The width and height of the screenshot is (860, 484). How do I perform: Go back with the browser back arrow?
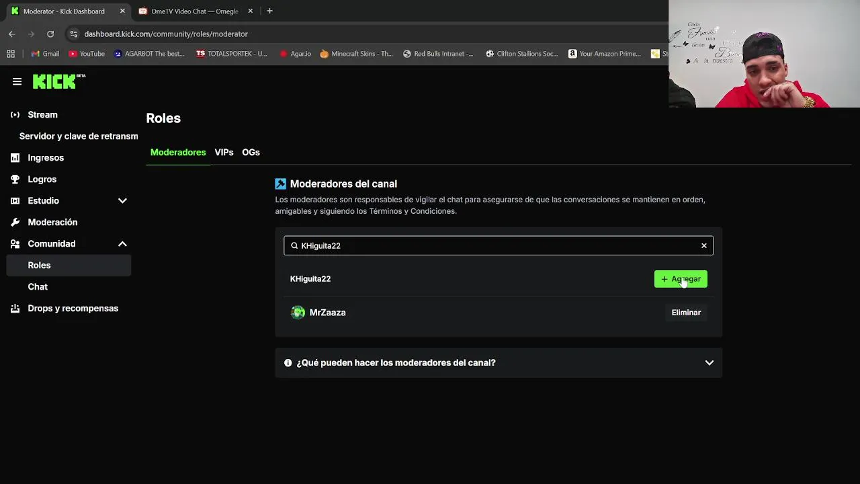(x=12, y=34)
